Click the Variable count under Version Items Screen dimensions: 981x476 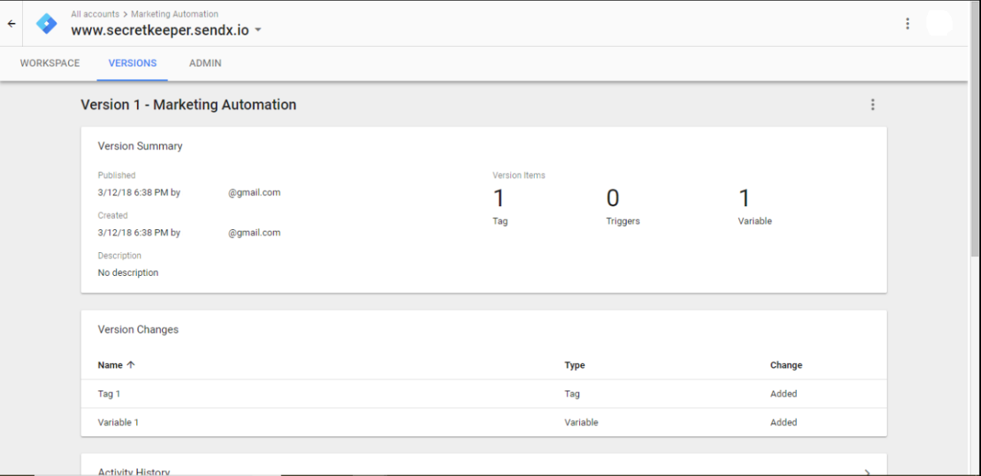click(x=744, y=198)
